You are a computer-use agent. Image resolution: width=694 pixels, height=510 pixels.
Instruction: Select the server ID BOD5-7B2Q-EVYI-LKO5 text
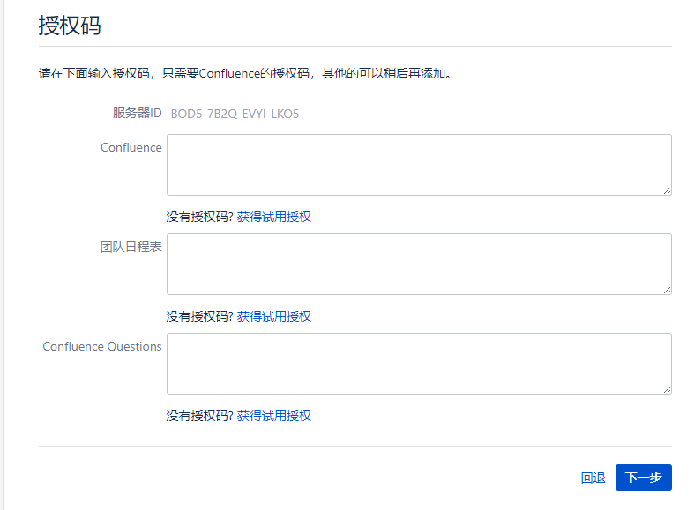235,114
